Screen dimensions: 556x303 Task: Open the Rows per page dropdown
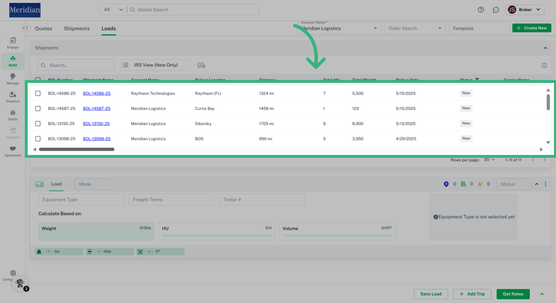click(489, 160)
